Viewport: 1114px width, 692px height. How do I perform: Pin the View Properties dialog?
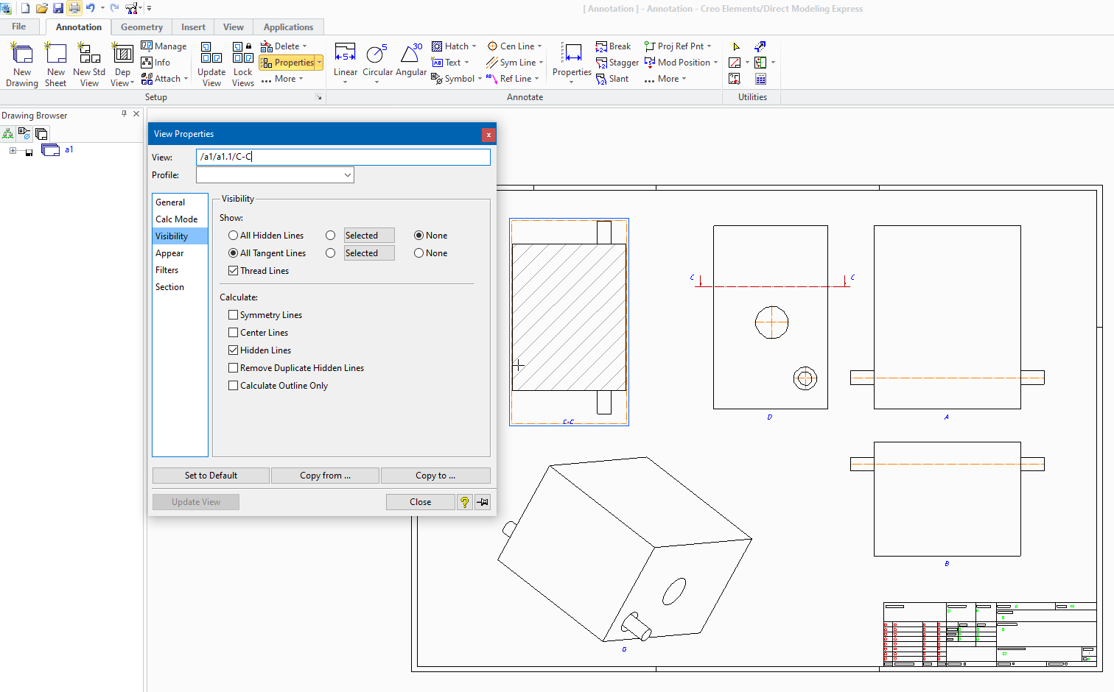(x=483, y=501)
